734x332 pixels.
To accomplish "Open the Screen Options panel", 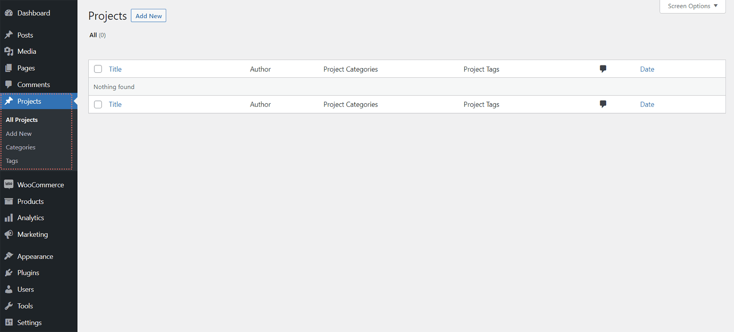I will tap(692, 6).
